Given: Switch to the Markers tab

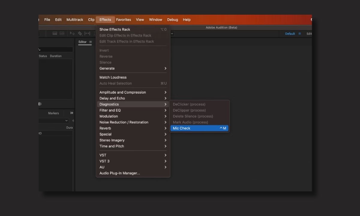Looking at the screenshot, I should pyautogui.click(x=53, y=113).
